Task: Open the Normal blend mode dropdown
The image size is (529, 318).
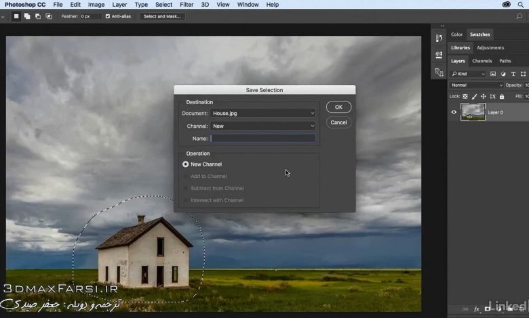Action: 477,85
